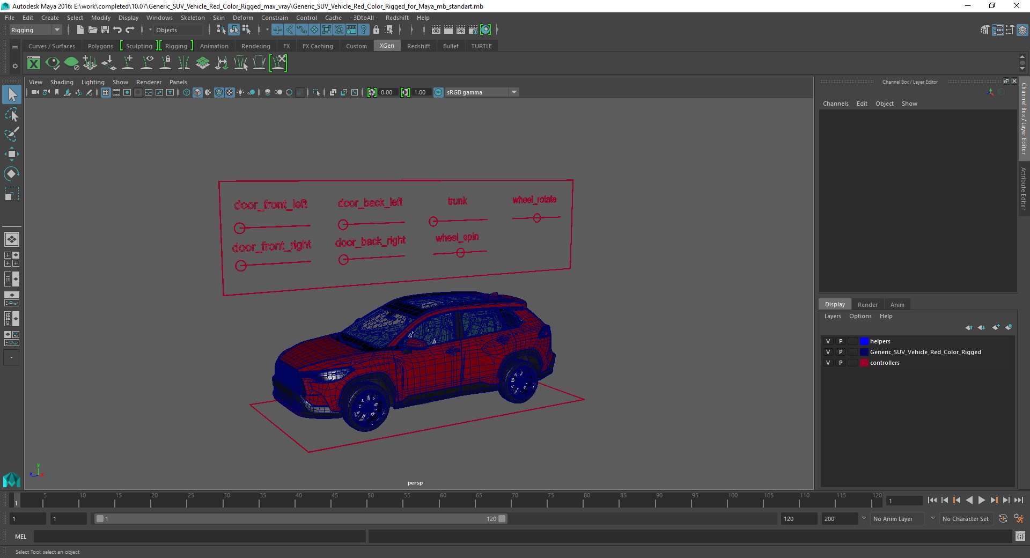Click the smooth shade cube viewport icon
This screenshot has height=558, width=1030.
click(x=197, y=92)
